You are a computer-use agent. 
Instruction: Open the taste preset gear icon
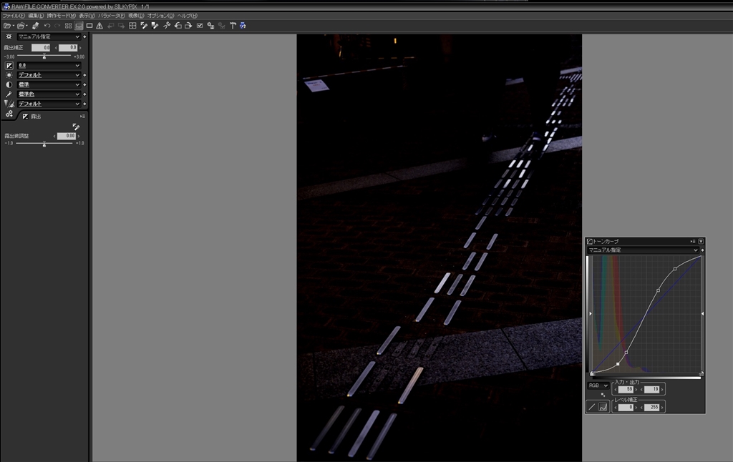click(9, 36)
